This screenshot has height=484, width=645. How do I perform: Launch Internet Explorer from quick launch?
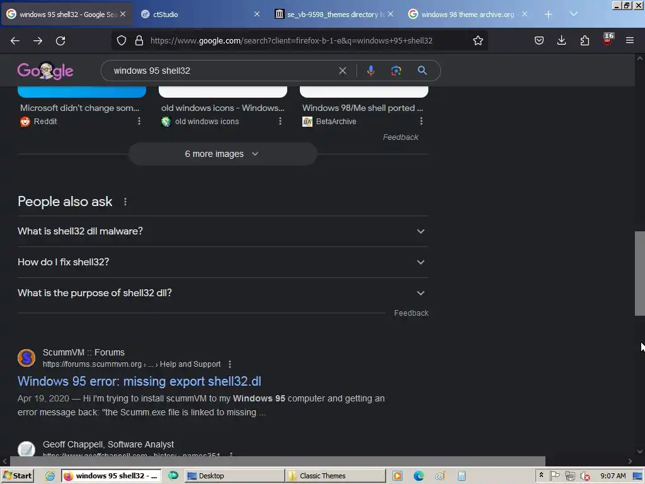click(x=50, y=476)
